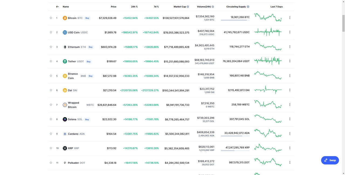
Task: Click Dai market cap $193,344,541,994,291
Action: click(176, 91)
